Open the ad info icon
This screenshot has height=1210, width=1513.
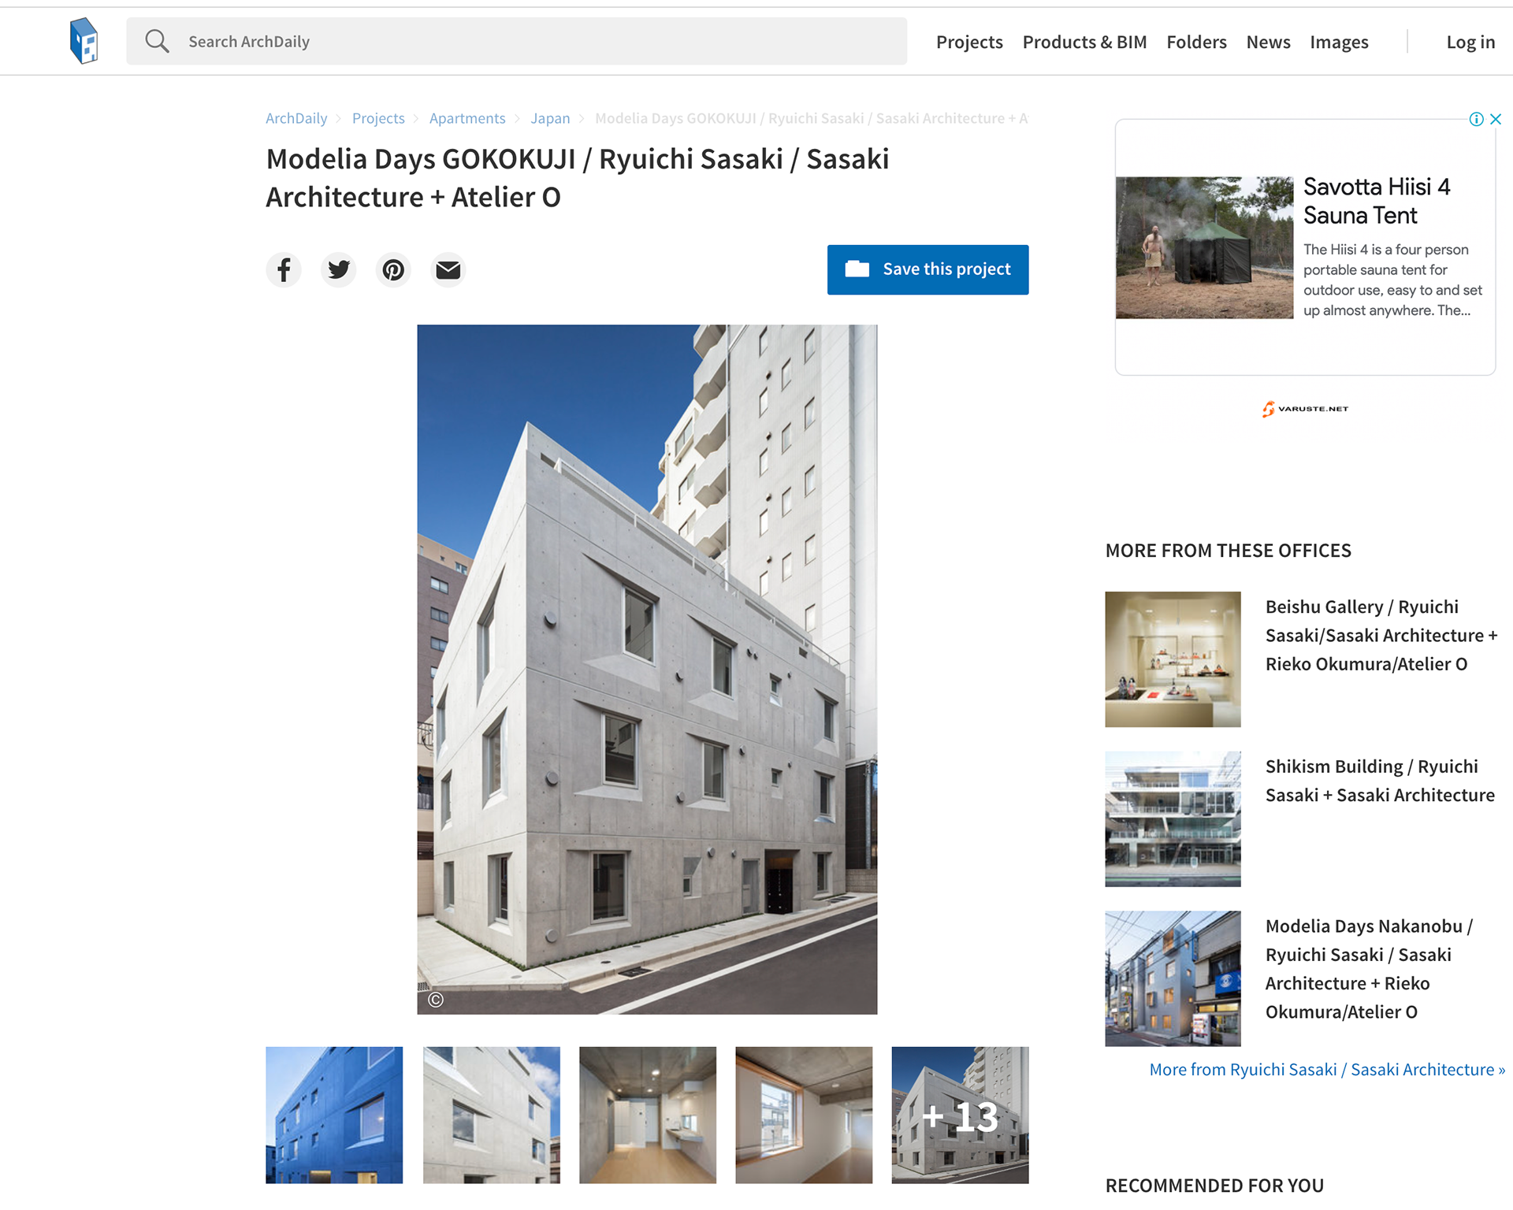(1476, 119)
